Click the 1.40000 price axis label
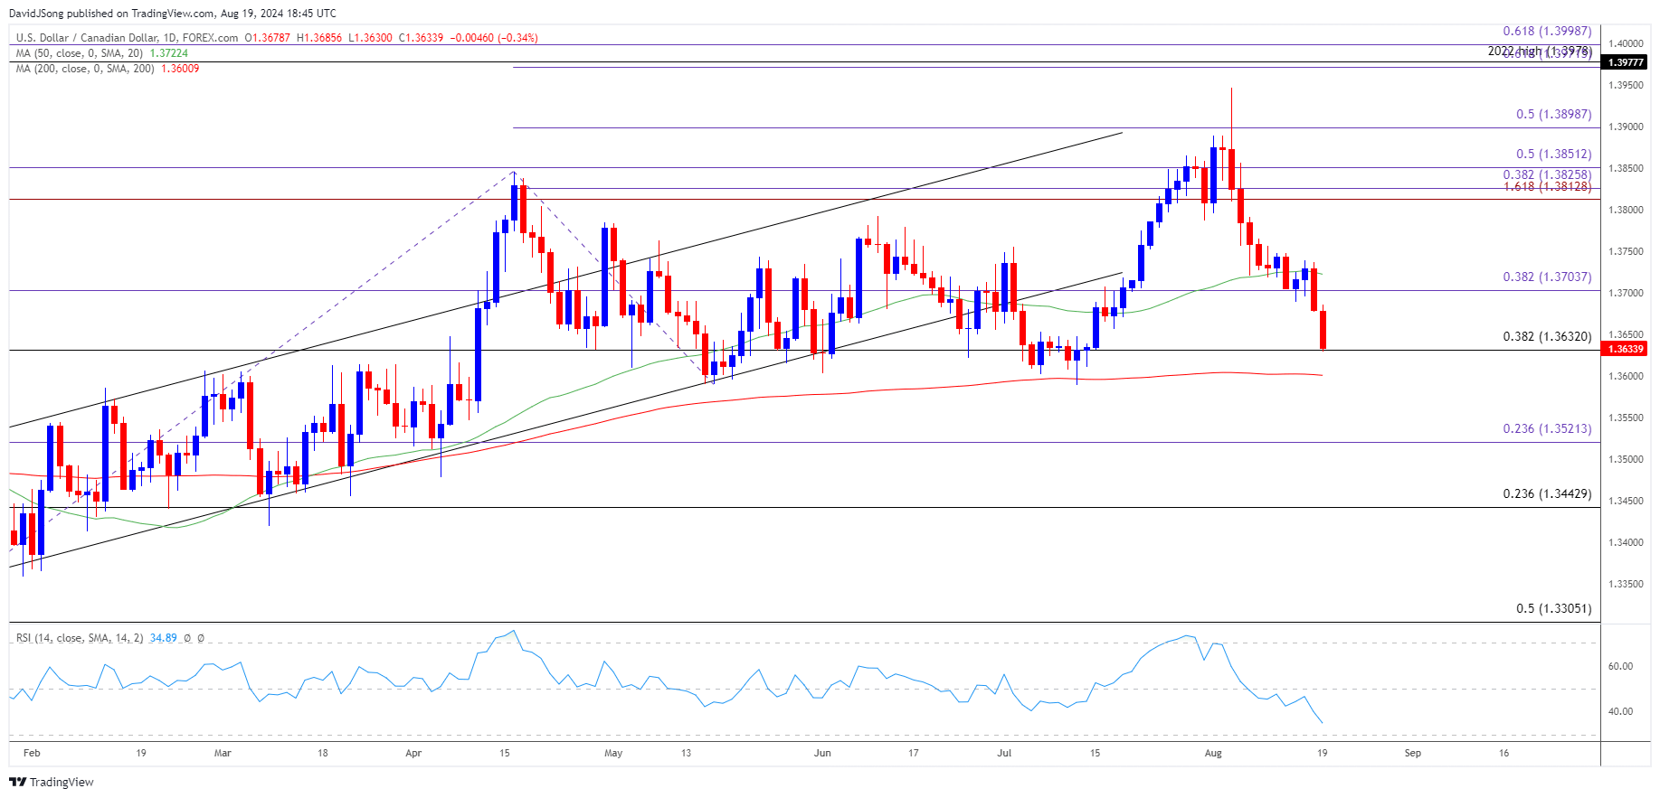Screen dimensions: 1660x798 point(1626,43)
